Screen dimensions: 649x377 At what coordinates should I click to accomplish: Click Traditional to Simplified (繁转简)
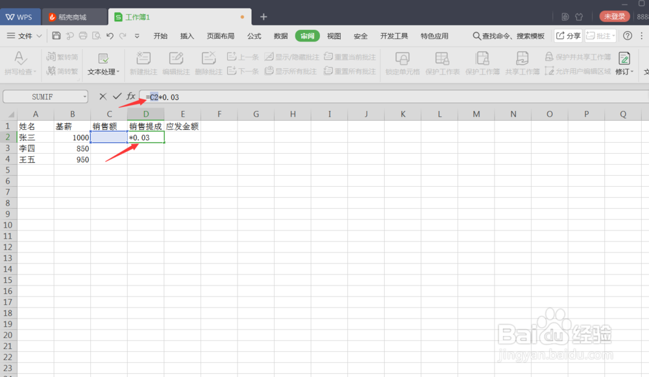(62, 56)
